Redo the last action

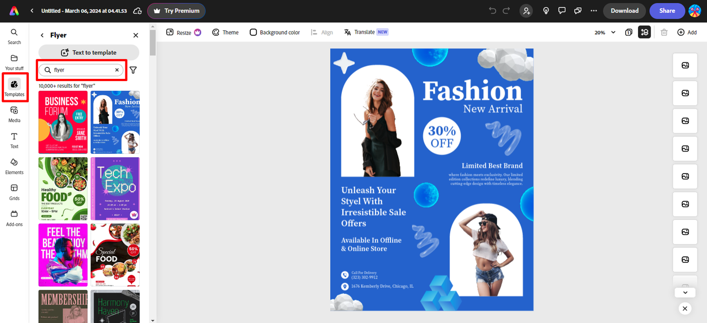coord(506,10)
